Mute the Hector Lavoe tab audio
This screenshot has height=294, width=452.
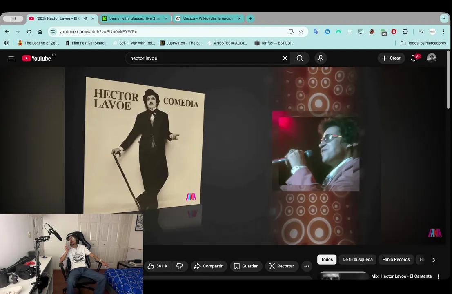[86, 18]
